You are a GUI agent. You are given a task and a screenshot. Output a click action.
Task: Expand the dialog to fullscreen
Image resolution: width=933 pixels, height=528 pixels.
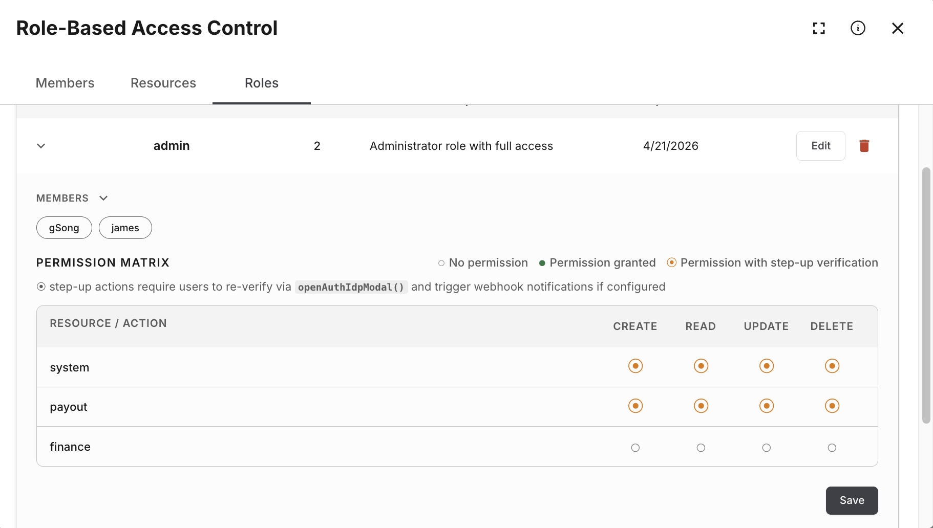click(819, 28)
